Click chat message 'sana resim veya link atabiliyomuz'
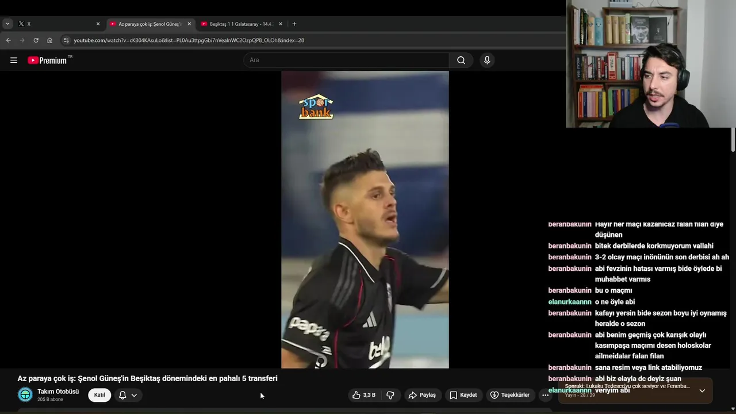The image size is (736, 414). click(649, 367)
